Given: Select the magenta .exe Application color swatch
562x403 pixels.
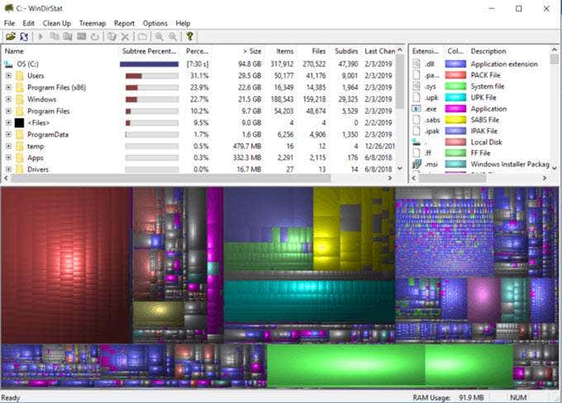Looking at the screenshot, I should point(455,108).
